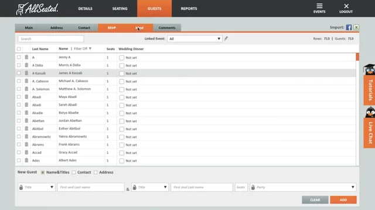Open the Tutorials side button
Image resolution: width=375 pixels, height=210 pixels.
(x=370, y=90)
